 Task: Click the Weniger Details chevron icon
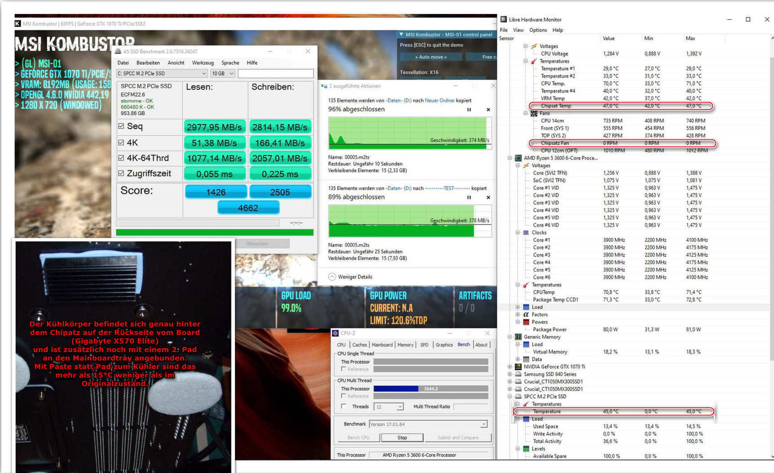pos(332,277)
